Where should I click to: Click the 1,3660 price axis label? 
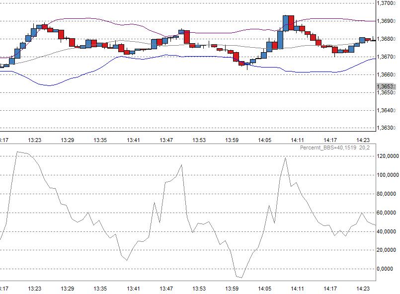tap(386, 74)
